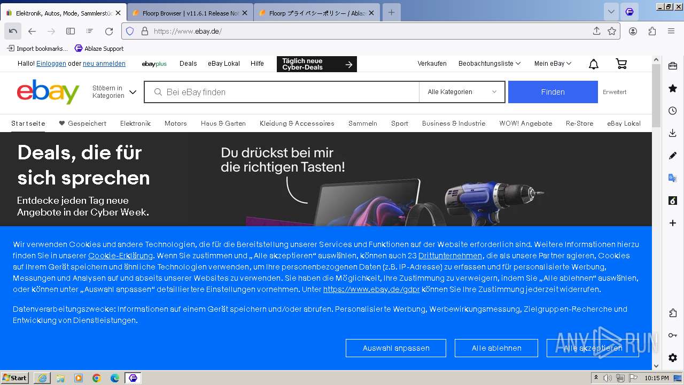Select the Kleidung & Accessoires menu item
The height and width of the screenshot is (385, 684).
coord(297,123)
